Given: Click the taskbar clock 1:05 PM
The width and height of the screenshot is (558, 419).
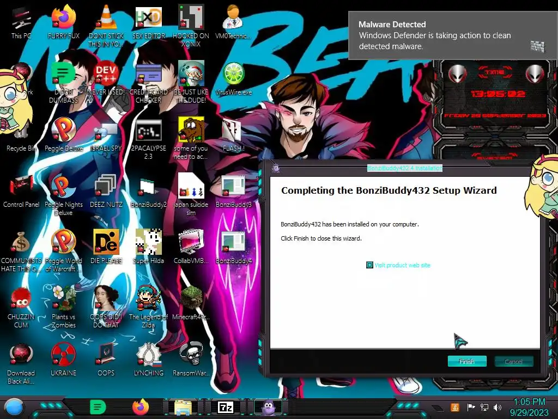Looking at the screenshot, I should click(x=529, y=407).
